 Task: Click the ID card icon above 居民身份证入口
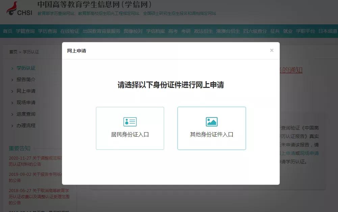pos(130,121)
